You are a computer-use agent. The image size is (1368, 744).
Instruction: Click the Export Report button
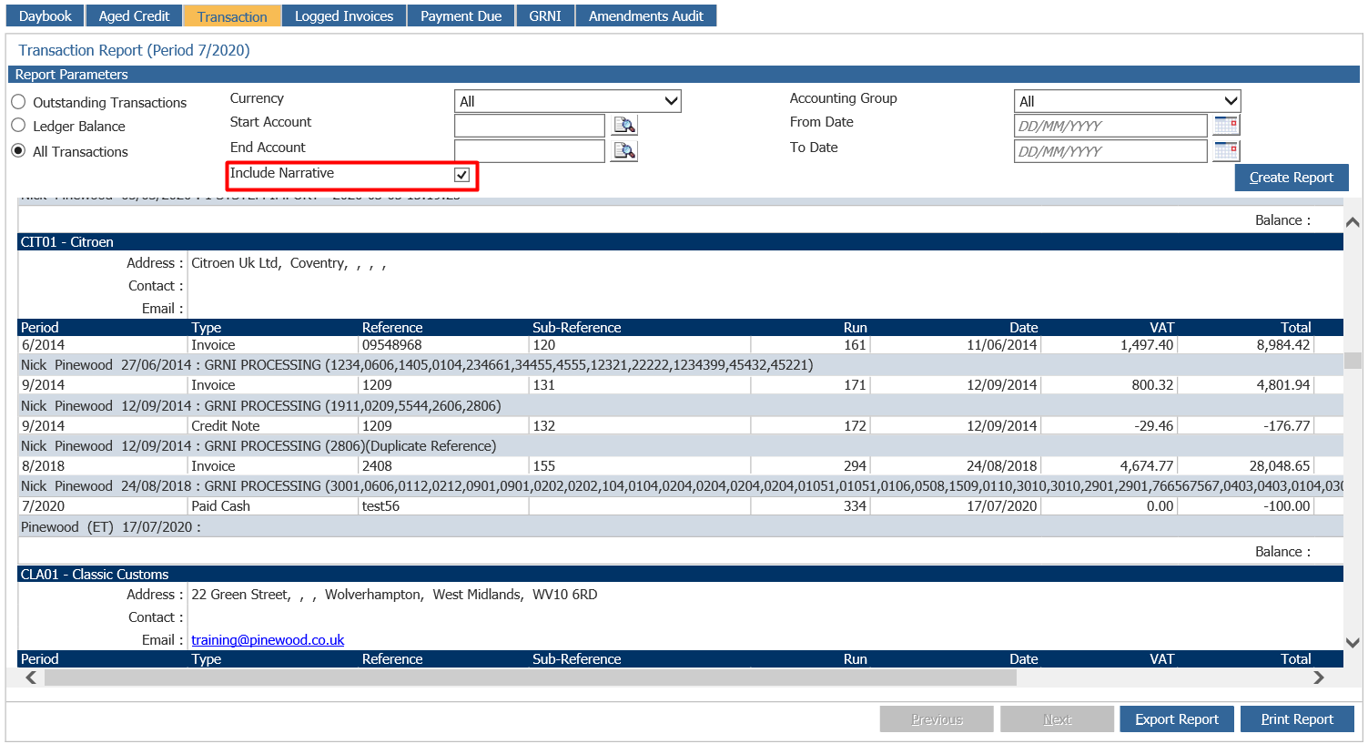pos(1176,719)
